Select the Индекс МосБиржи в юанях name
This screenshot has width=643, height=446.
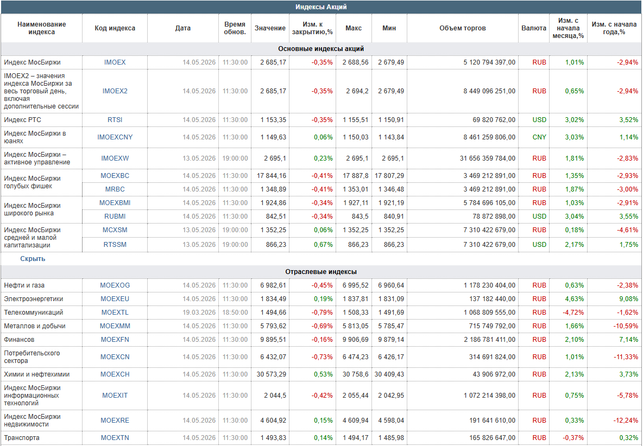(35, 137)
